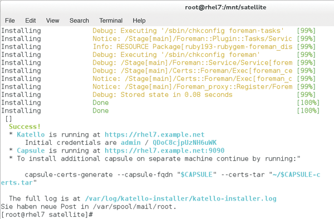The width and height of the screenshot is (334, 219).
Task: Click the green Success! message
Action: pos(24,126)
